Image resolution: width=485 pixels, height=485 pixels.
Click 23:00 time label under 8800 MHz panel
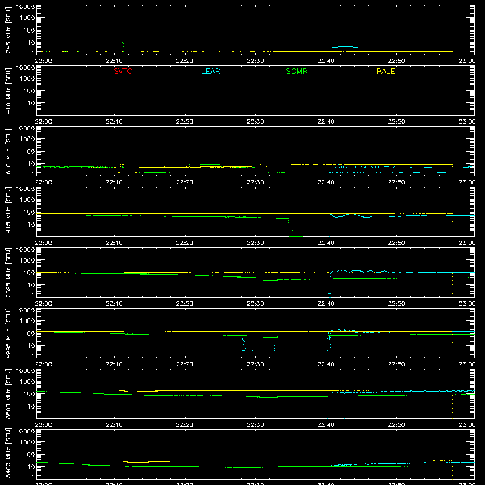(467, 425)
